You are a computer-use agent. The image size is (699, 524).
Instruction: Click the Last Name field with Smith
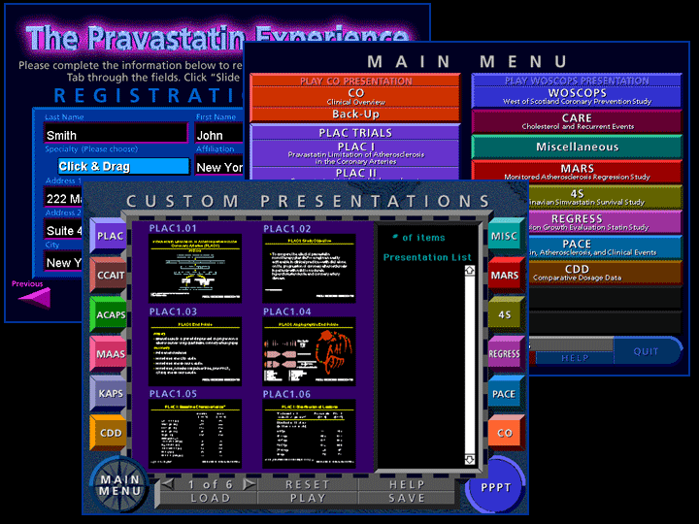[116, 134]
